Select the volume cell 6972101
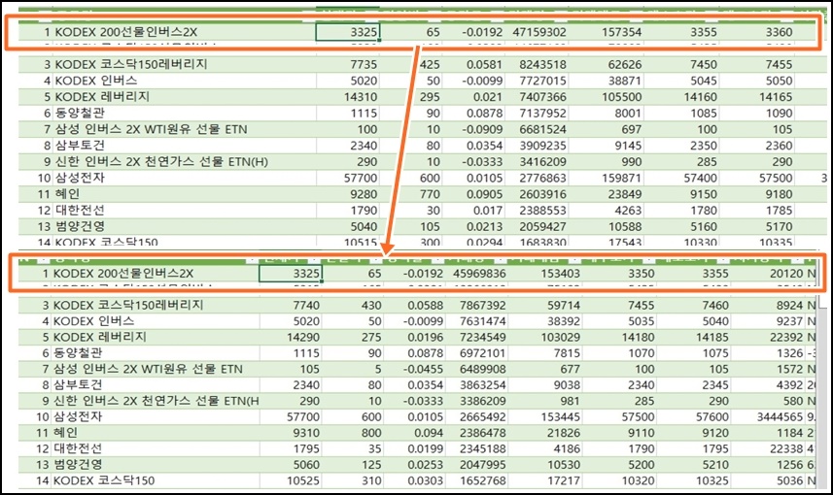The width and height of the screenshot is (833, 495). click(x=476, y=353)
